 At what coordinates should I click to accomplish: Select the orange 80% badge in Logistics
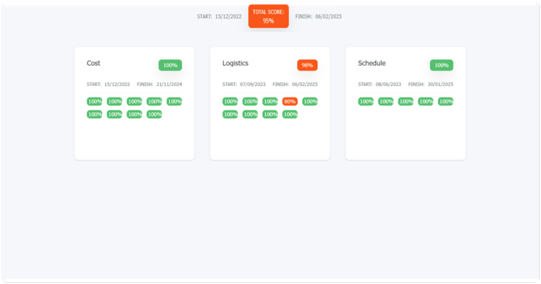click(x=290, y=102)
